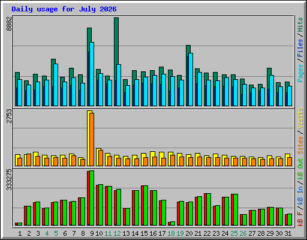This screenshot has height=240, width=307.
Task: Select the cyan Pages bar for day 20
Action: coord(191,79)
